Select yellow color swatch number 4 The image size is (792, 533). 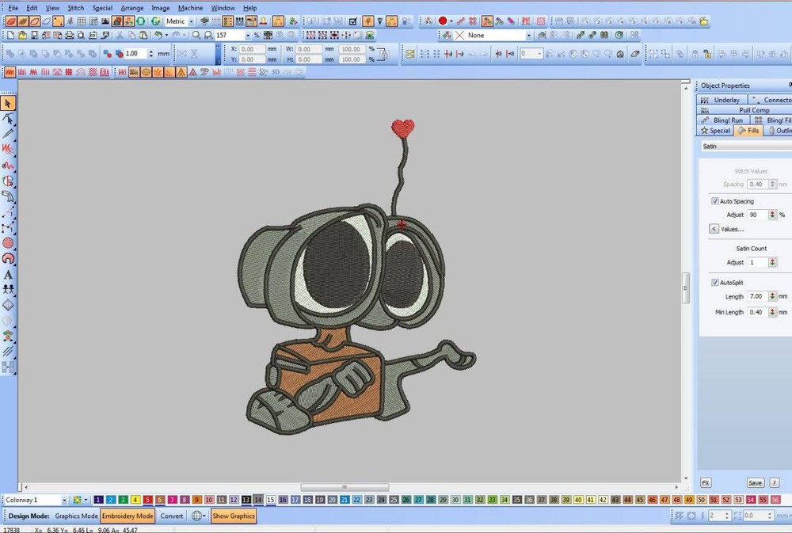pyautogui.click(x=135, y=501)
